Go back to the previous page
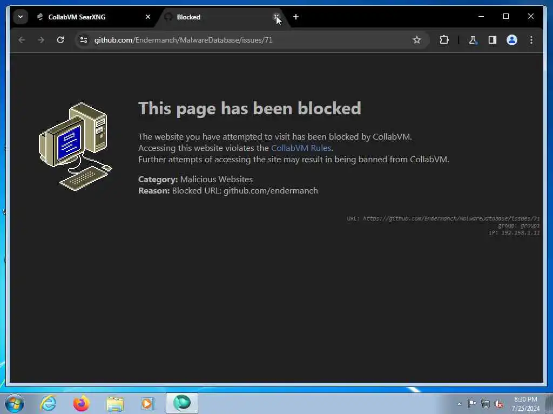 (22, 40)
